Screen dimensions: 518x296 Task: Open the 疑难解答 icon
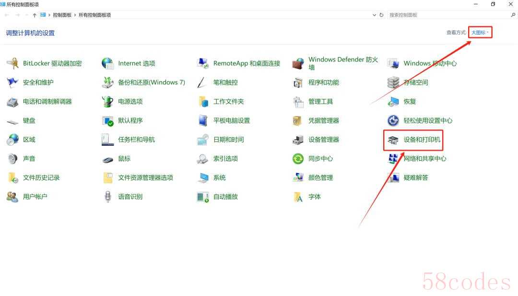tap(393, 178)
